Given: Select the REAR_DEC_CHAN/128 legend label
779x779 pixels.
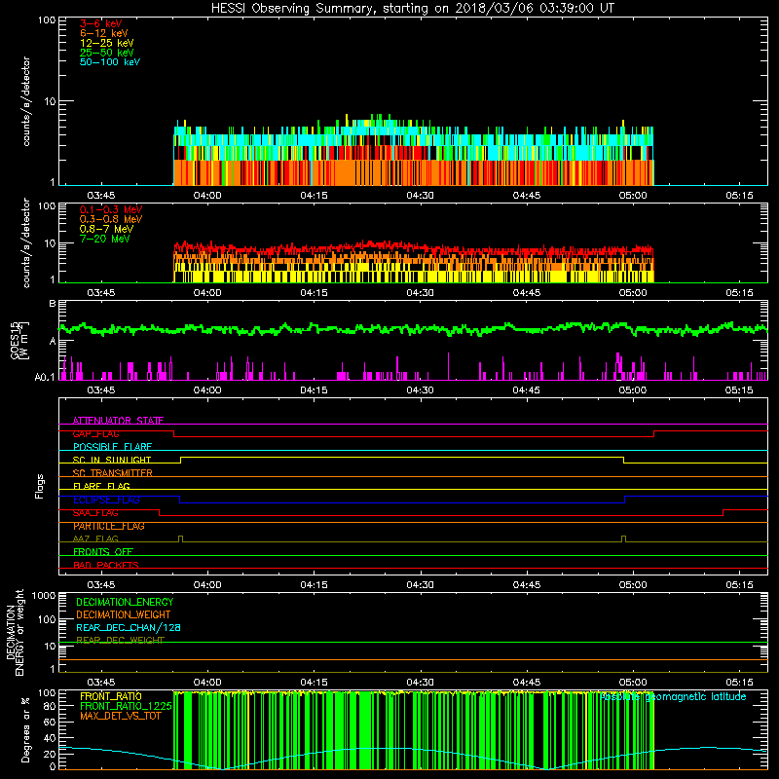Looking at the screenshot, I should [129, 628].
